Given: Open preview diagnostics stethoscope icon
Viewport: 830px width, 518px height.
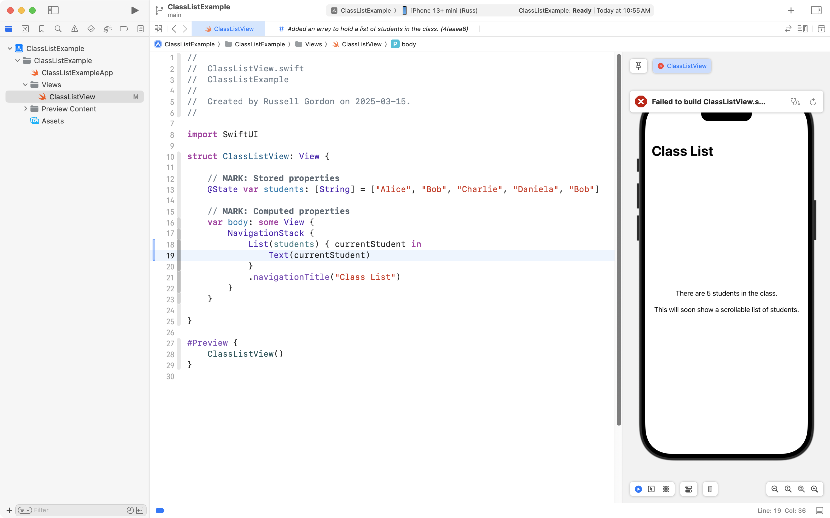Looking at the screenshot, I should pyautogui.click(x=795, y=102).
